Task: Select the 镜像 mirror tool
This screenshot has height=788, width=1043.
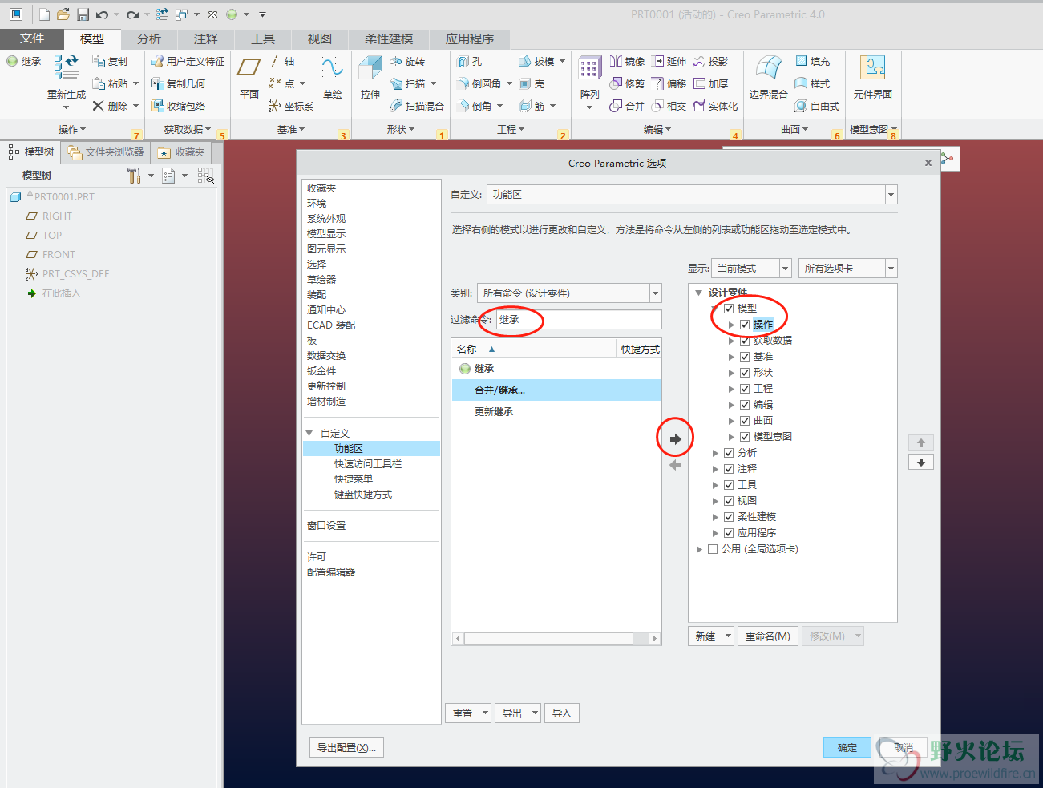Action: click(627, 61)
